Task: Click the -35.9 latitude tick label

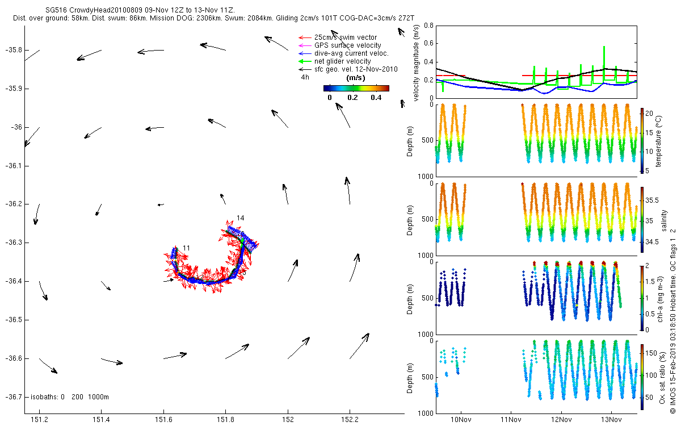Action: 12,89
